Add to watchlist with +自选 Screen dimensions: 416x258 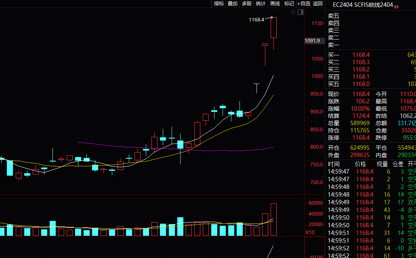point(304,4)
